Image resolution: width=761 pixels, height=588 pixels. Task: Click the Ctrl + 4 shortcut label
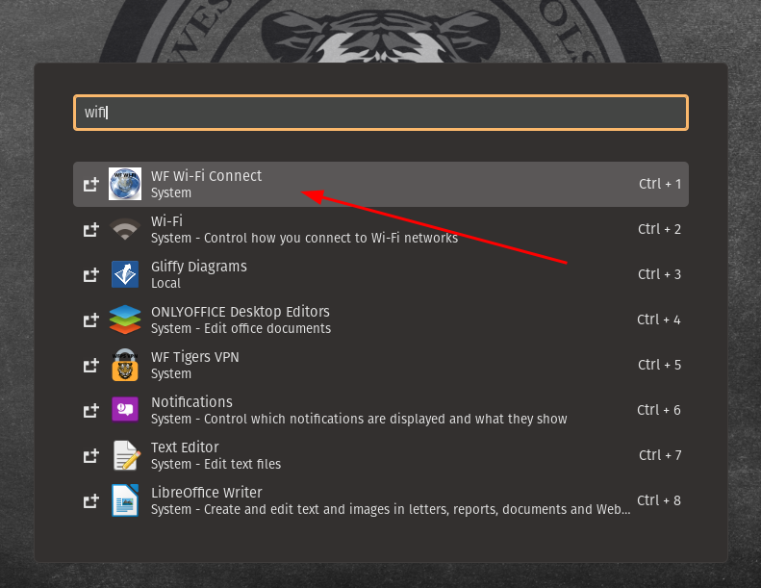tap(659, 320)
